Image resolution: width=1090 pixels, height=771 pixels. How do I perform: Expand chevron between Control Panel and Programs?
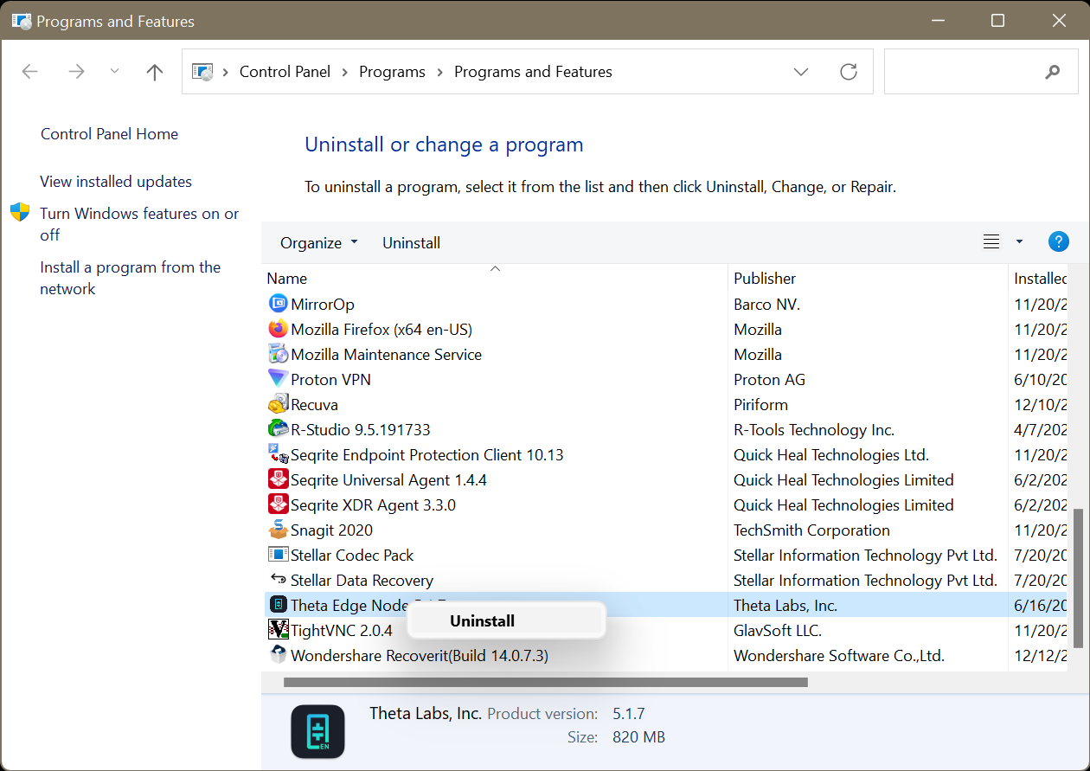pos(345,72)
